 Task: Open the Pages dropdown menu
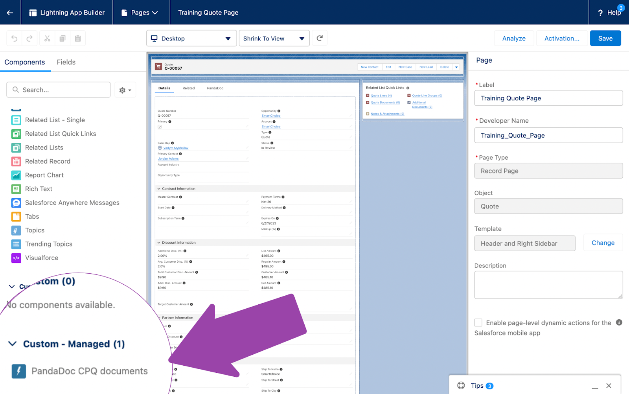tap(140, 13)
